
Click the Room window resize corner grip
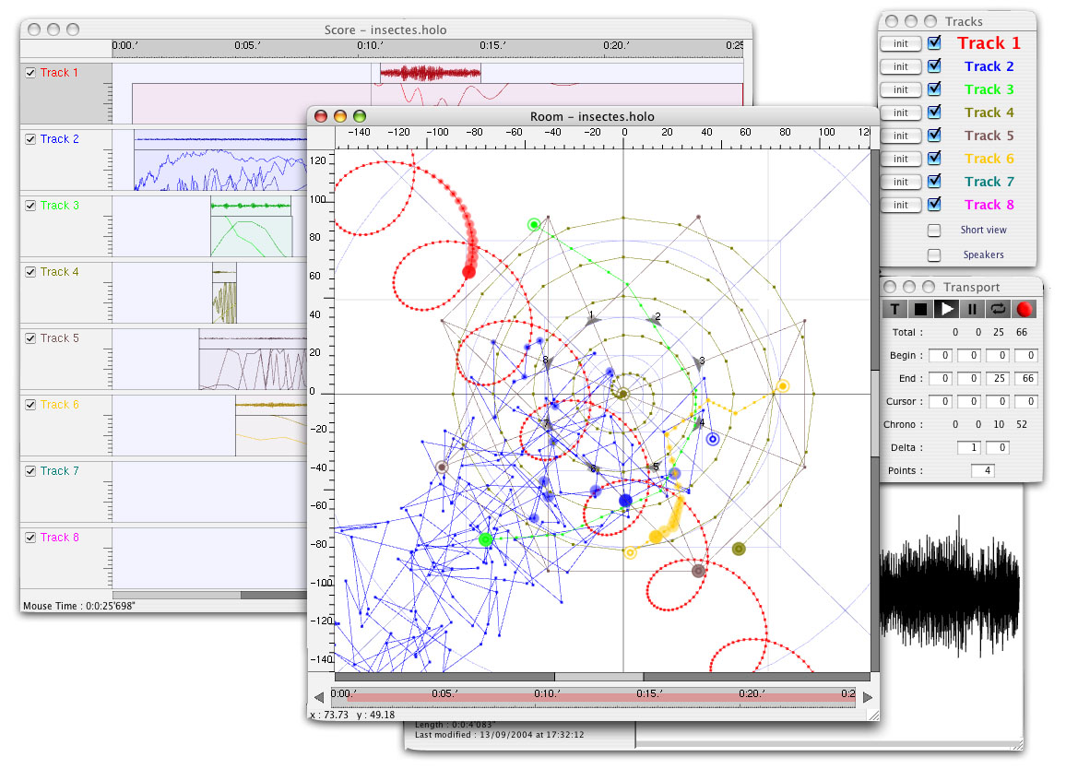[x=873, y=716]
